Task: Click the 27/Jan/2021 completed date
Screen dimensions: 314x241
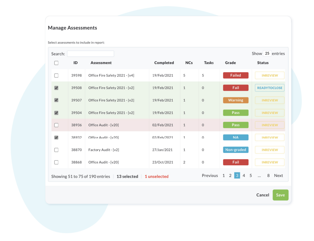Action: pyautogui.click(x=163, y=150)
